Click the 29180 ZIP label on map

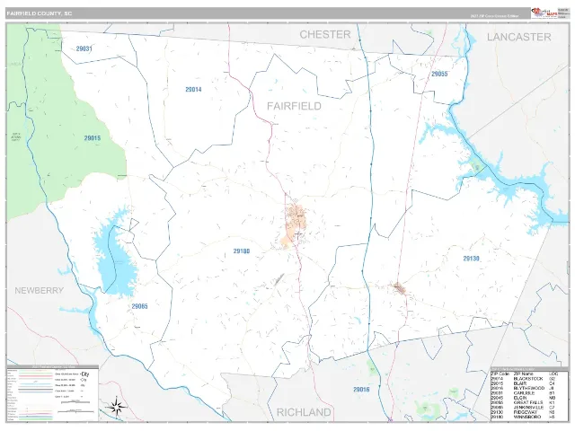(242, 251)
